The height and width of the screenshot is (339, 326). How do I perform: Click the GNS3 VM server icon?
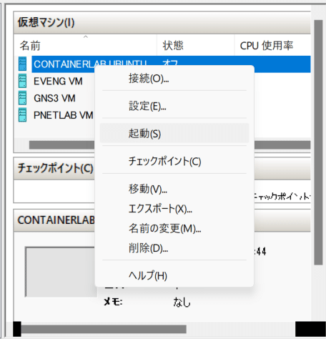click(22, 98)
